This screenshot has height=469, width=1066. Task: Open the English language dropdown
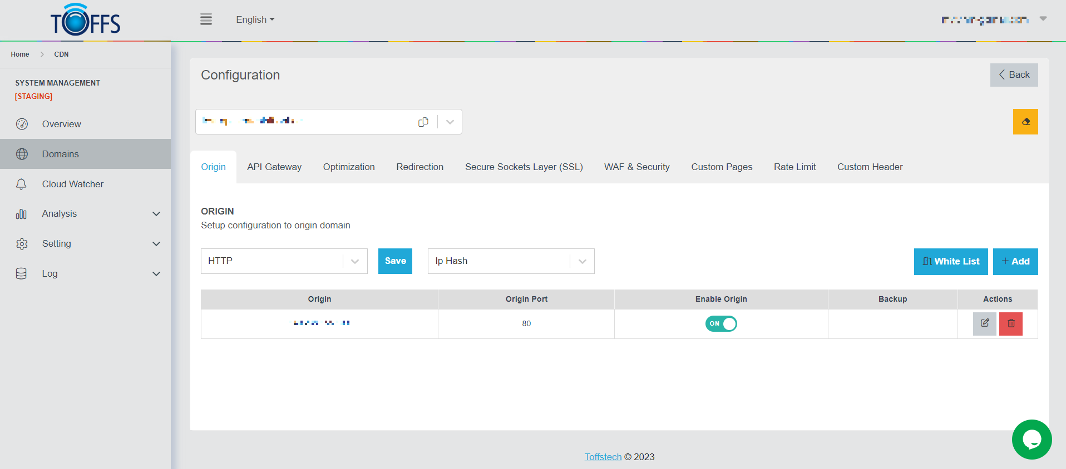click(x=255, y=19)
